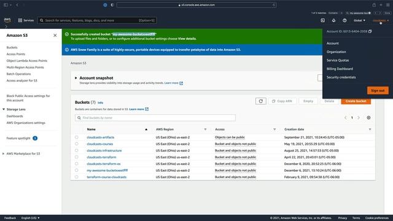Click the Safari share icon

click(374, 5)
